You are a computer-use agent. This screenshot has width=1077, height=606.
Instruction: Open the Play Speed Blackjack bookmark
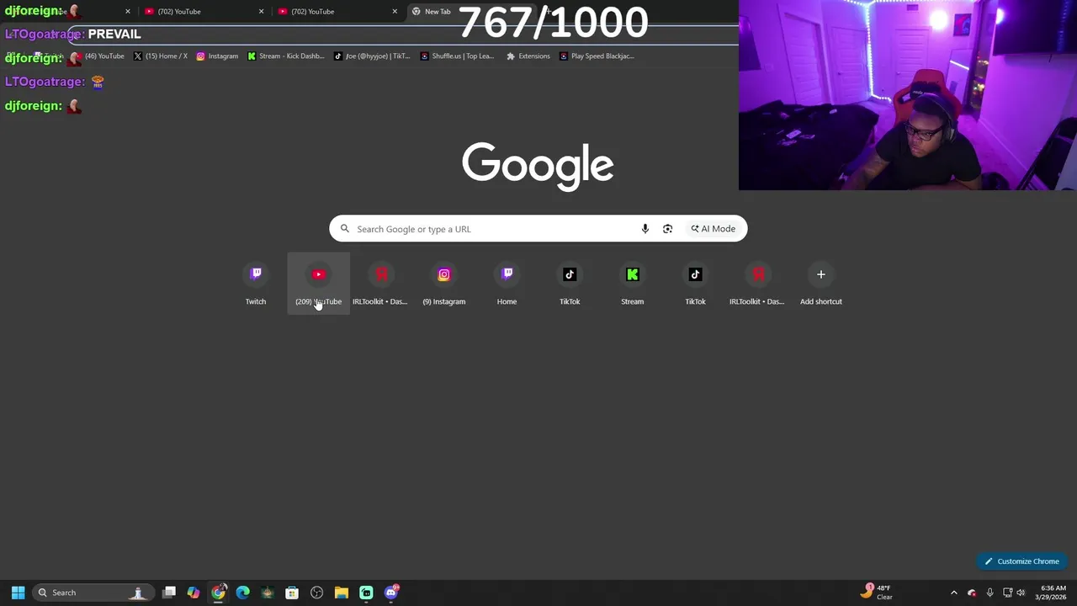coord(597,56)
